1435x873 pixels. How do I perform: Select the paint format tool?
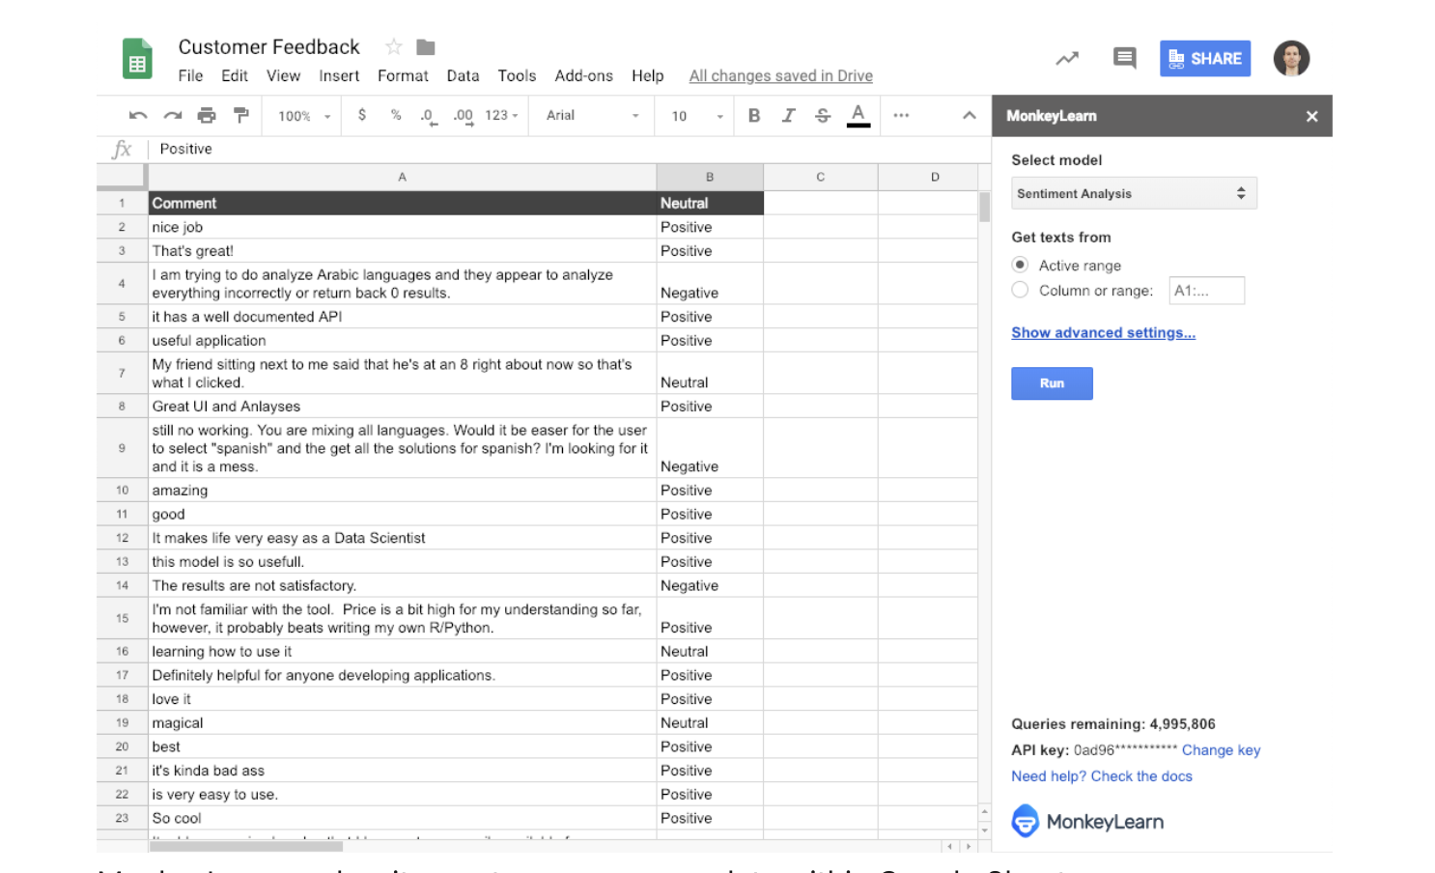[x=241, y=116]
